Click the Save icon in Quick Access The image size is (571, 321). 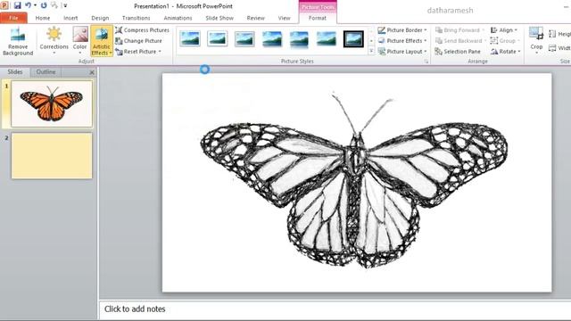[x=18, y=5]
